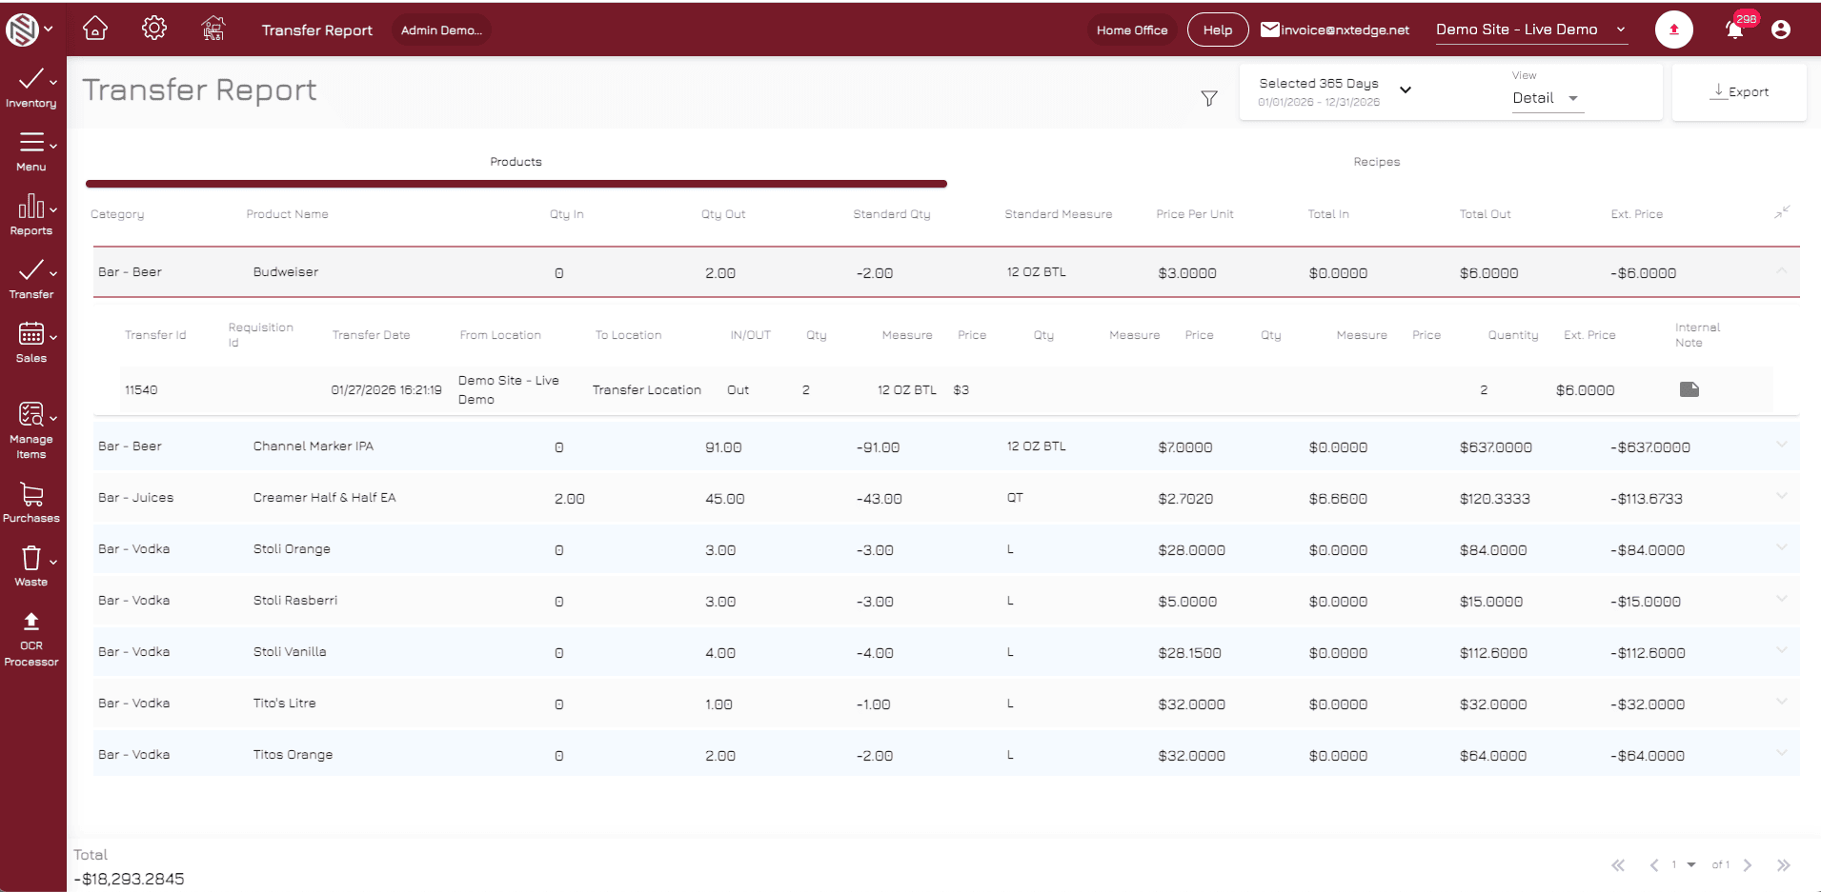1821x892 pixels.
Task: Click the Home Office button
Action: 1132,30
